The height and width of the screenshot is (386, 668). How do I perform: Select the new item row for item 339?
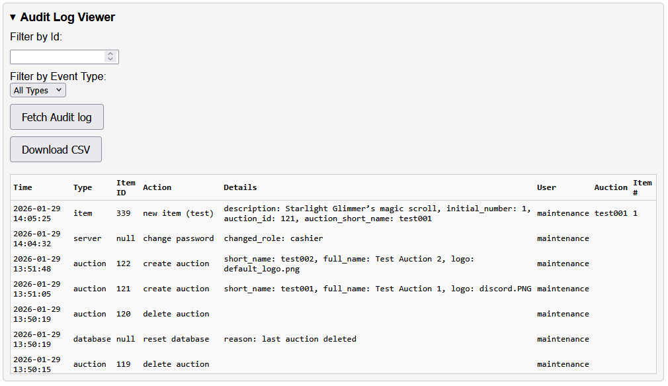coord(331,213)
